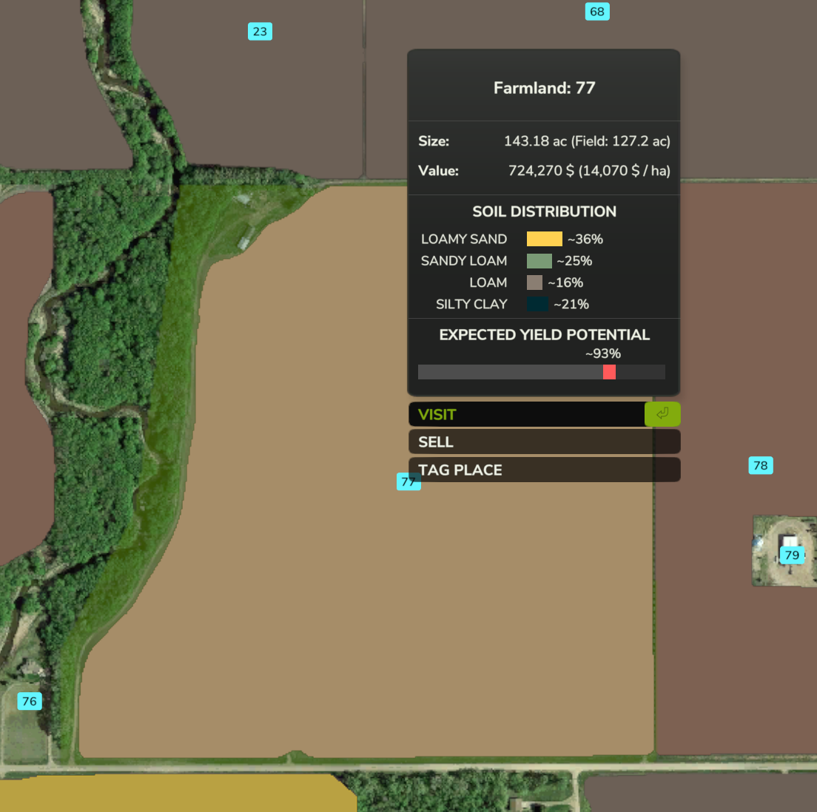Click the farmland 68 map marker
Image resolution: width=817 pixels, height=812 pixels.
pyautogui.click(x=597, y=11)
